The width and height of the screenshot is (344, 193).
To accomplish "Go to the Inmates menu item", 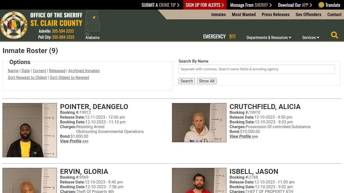I will tap(219, 15).
